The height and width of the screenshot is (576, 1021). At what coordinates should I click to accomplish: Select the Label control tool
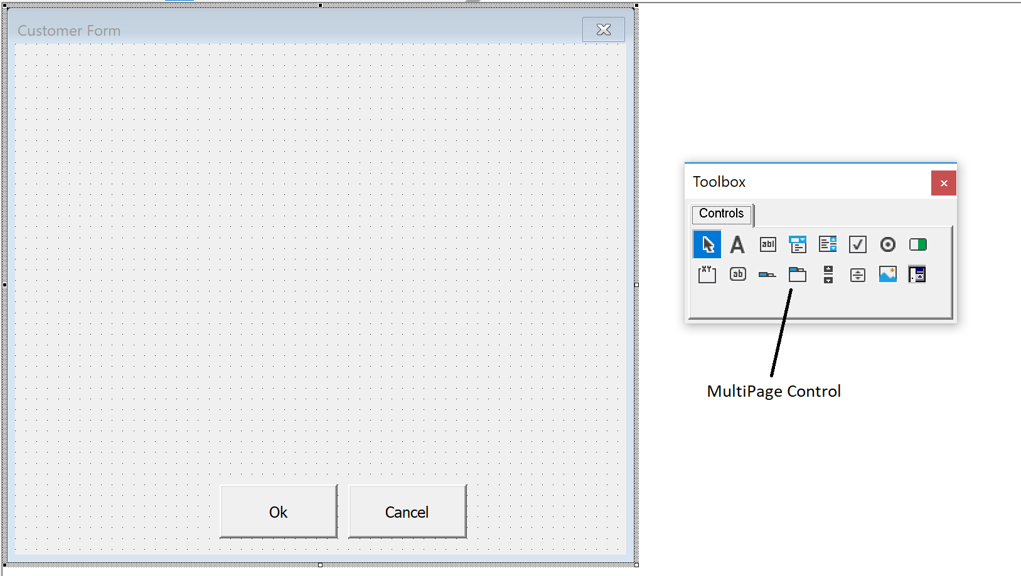coord(737,244)
